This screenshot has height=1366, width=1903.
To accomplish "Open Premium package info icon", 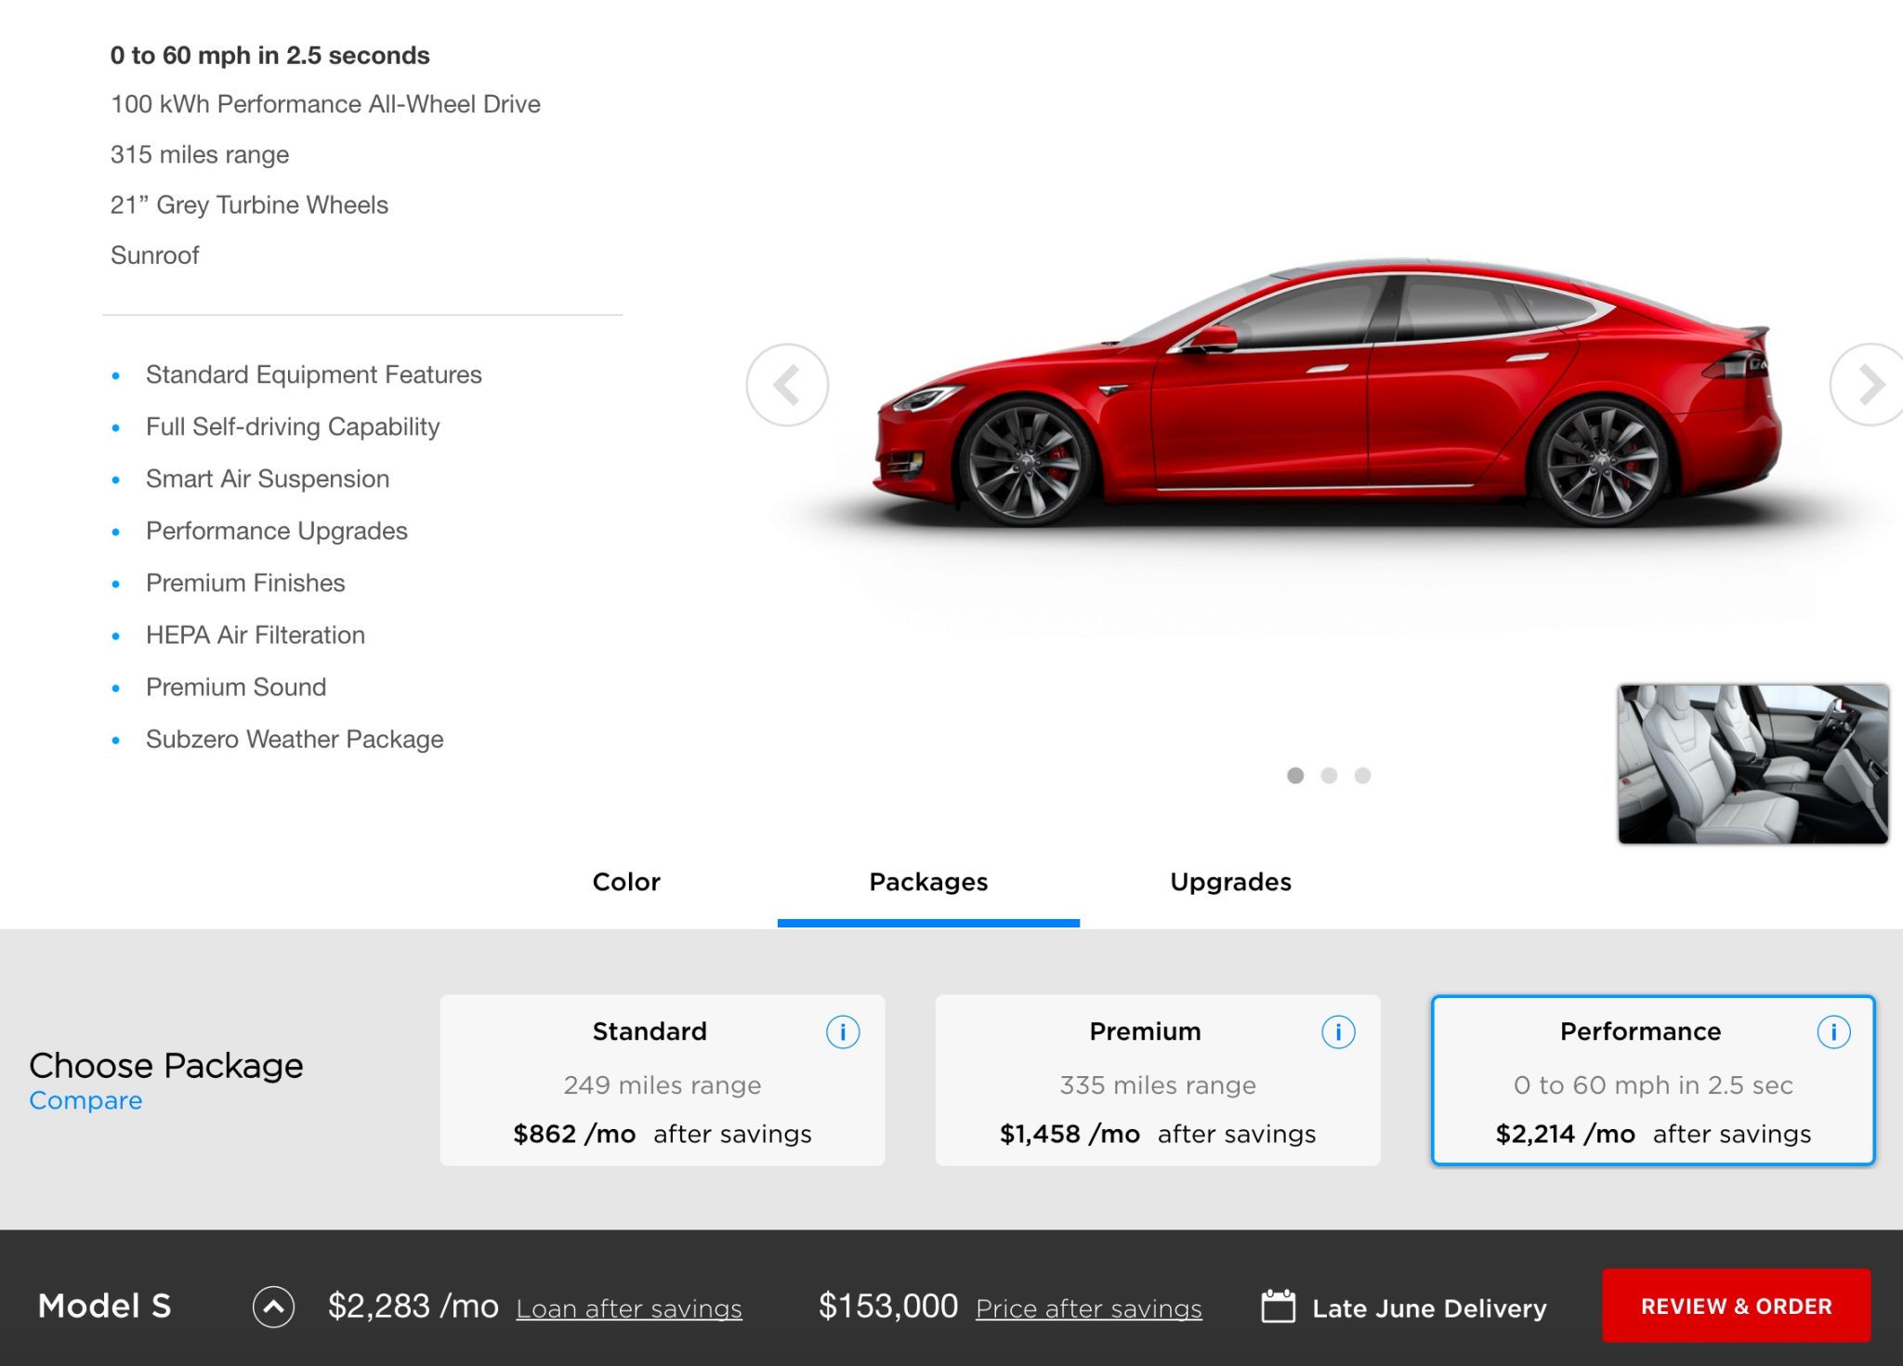I will 1338,1032.
